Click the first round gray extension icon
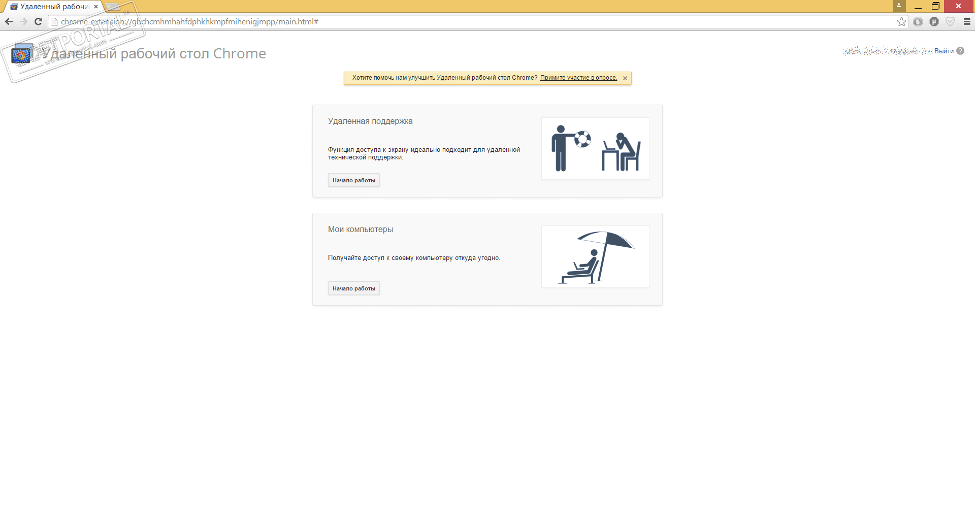 [x=918, y=21]
